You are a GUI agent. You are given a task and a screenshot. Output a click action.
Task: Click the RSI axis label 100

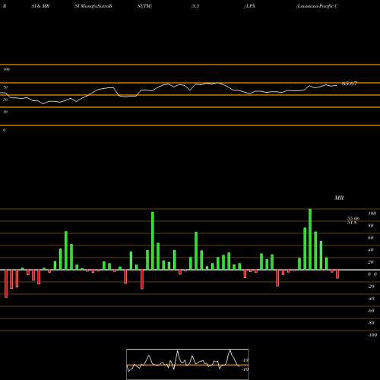pos(7,69)
